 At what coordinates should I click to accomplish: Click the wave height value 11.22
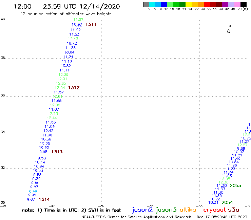(x=76, y=30)
